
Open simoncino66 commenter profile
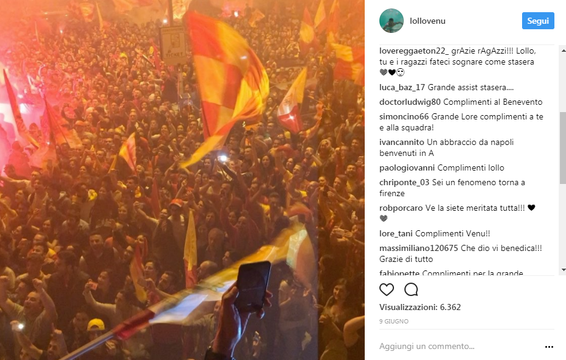(x=404, y=117)
